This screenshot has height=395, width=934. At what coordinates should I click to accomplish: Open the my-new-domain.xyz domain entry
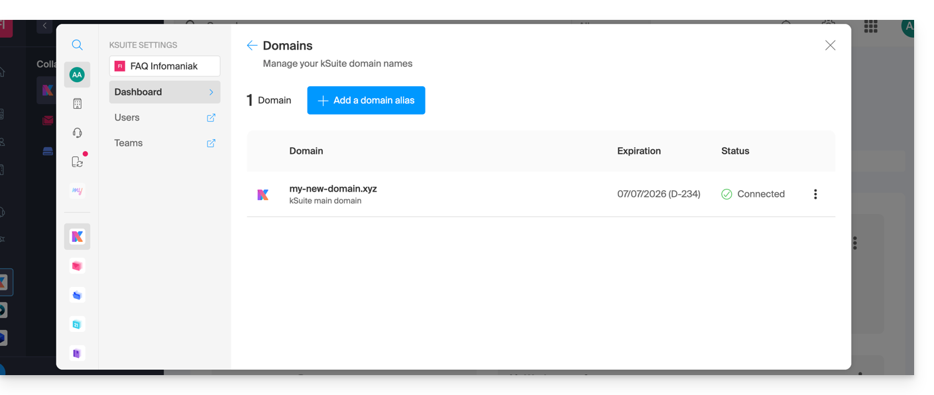click(333, 189)
